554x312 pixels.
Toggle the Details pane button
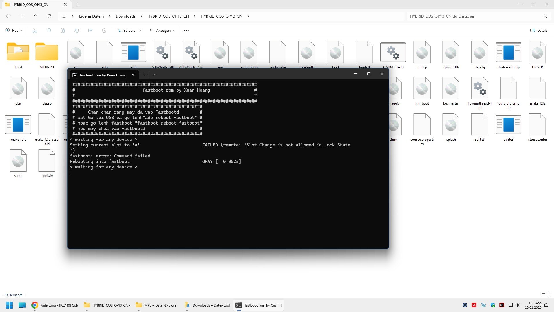click(539, 30)
